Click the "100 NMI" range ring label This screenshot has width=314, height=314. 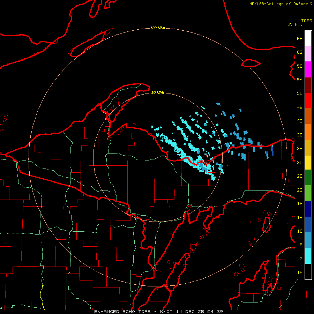pyautogui.click(x=158, y=28)
